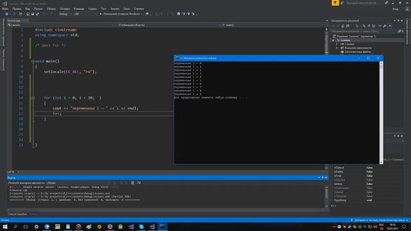Open the main() member dropdown
Image resolution: width=411 pixels, height=231 pixels.
pos(274,25)
